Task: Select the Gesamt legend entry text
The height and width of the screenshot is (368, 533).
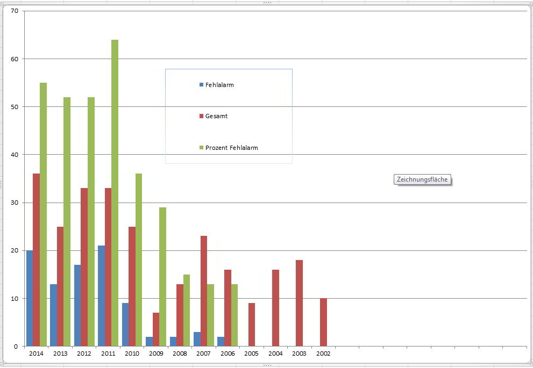Action: click(x=216, y=116)
